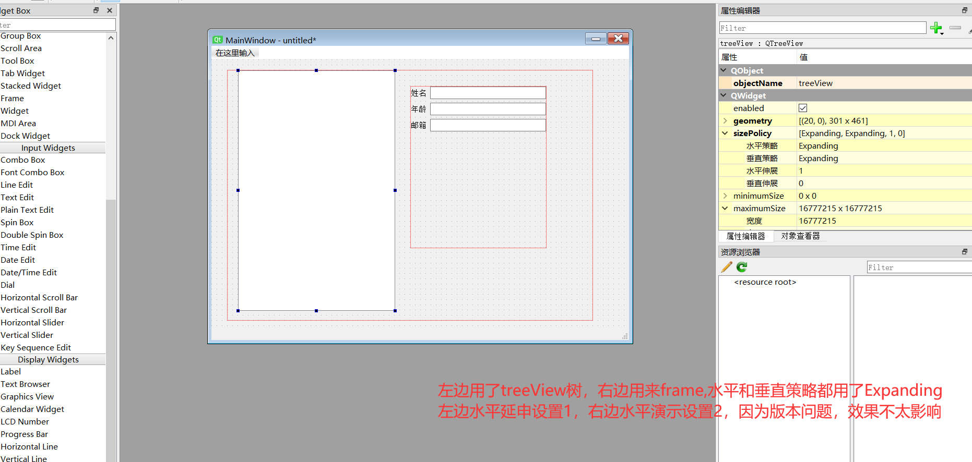Expand the minimumSize property row

tap(725, 196)
